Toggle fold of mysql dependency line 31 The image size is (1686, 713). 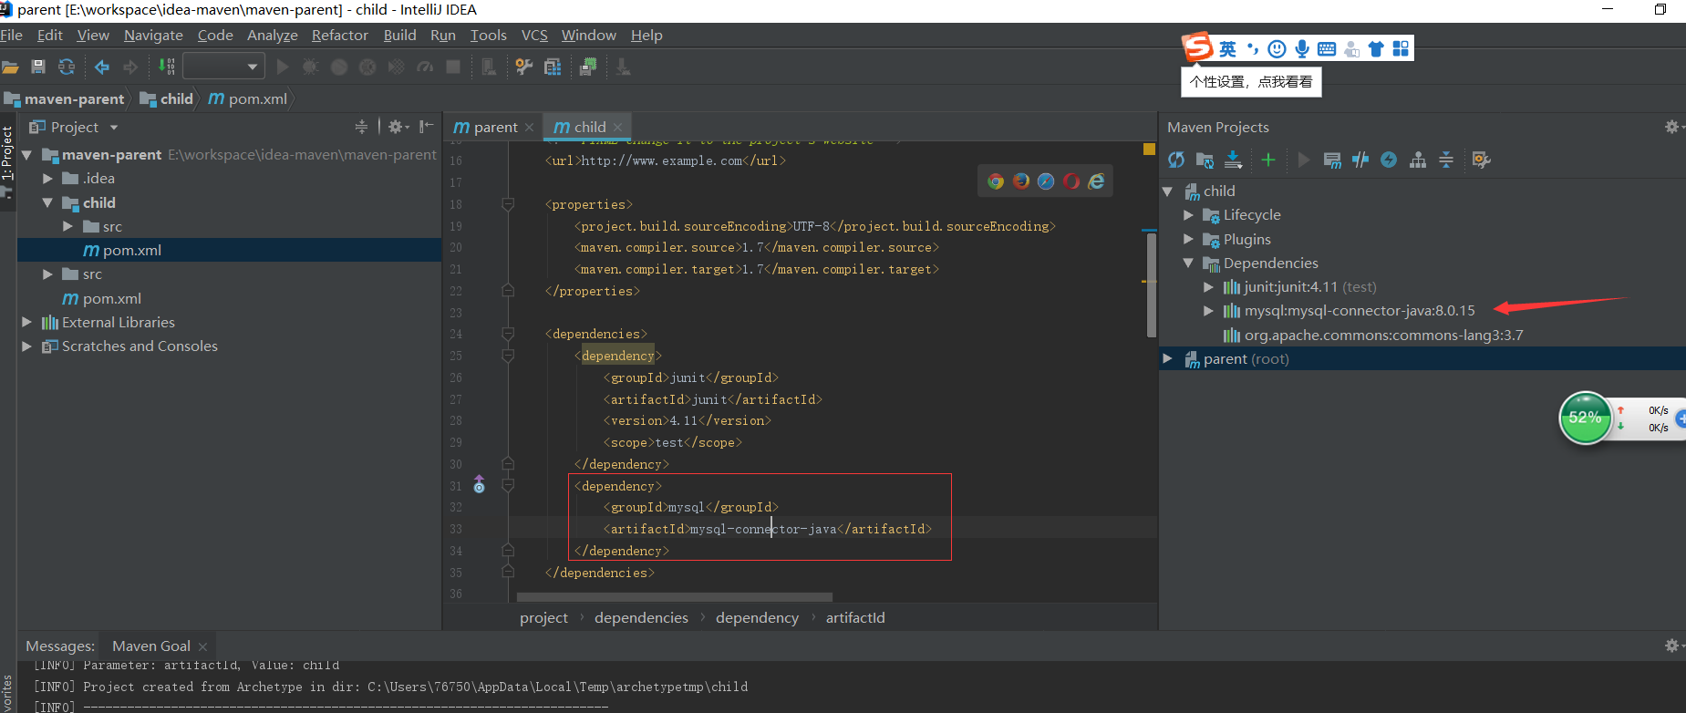(508, 486)
